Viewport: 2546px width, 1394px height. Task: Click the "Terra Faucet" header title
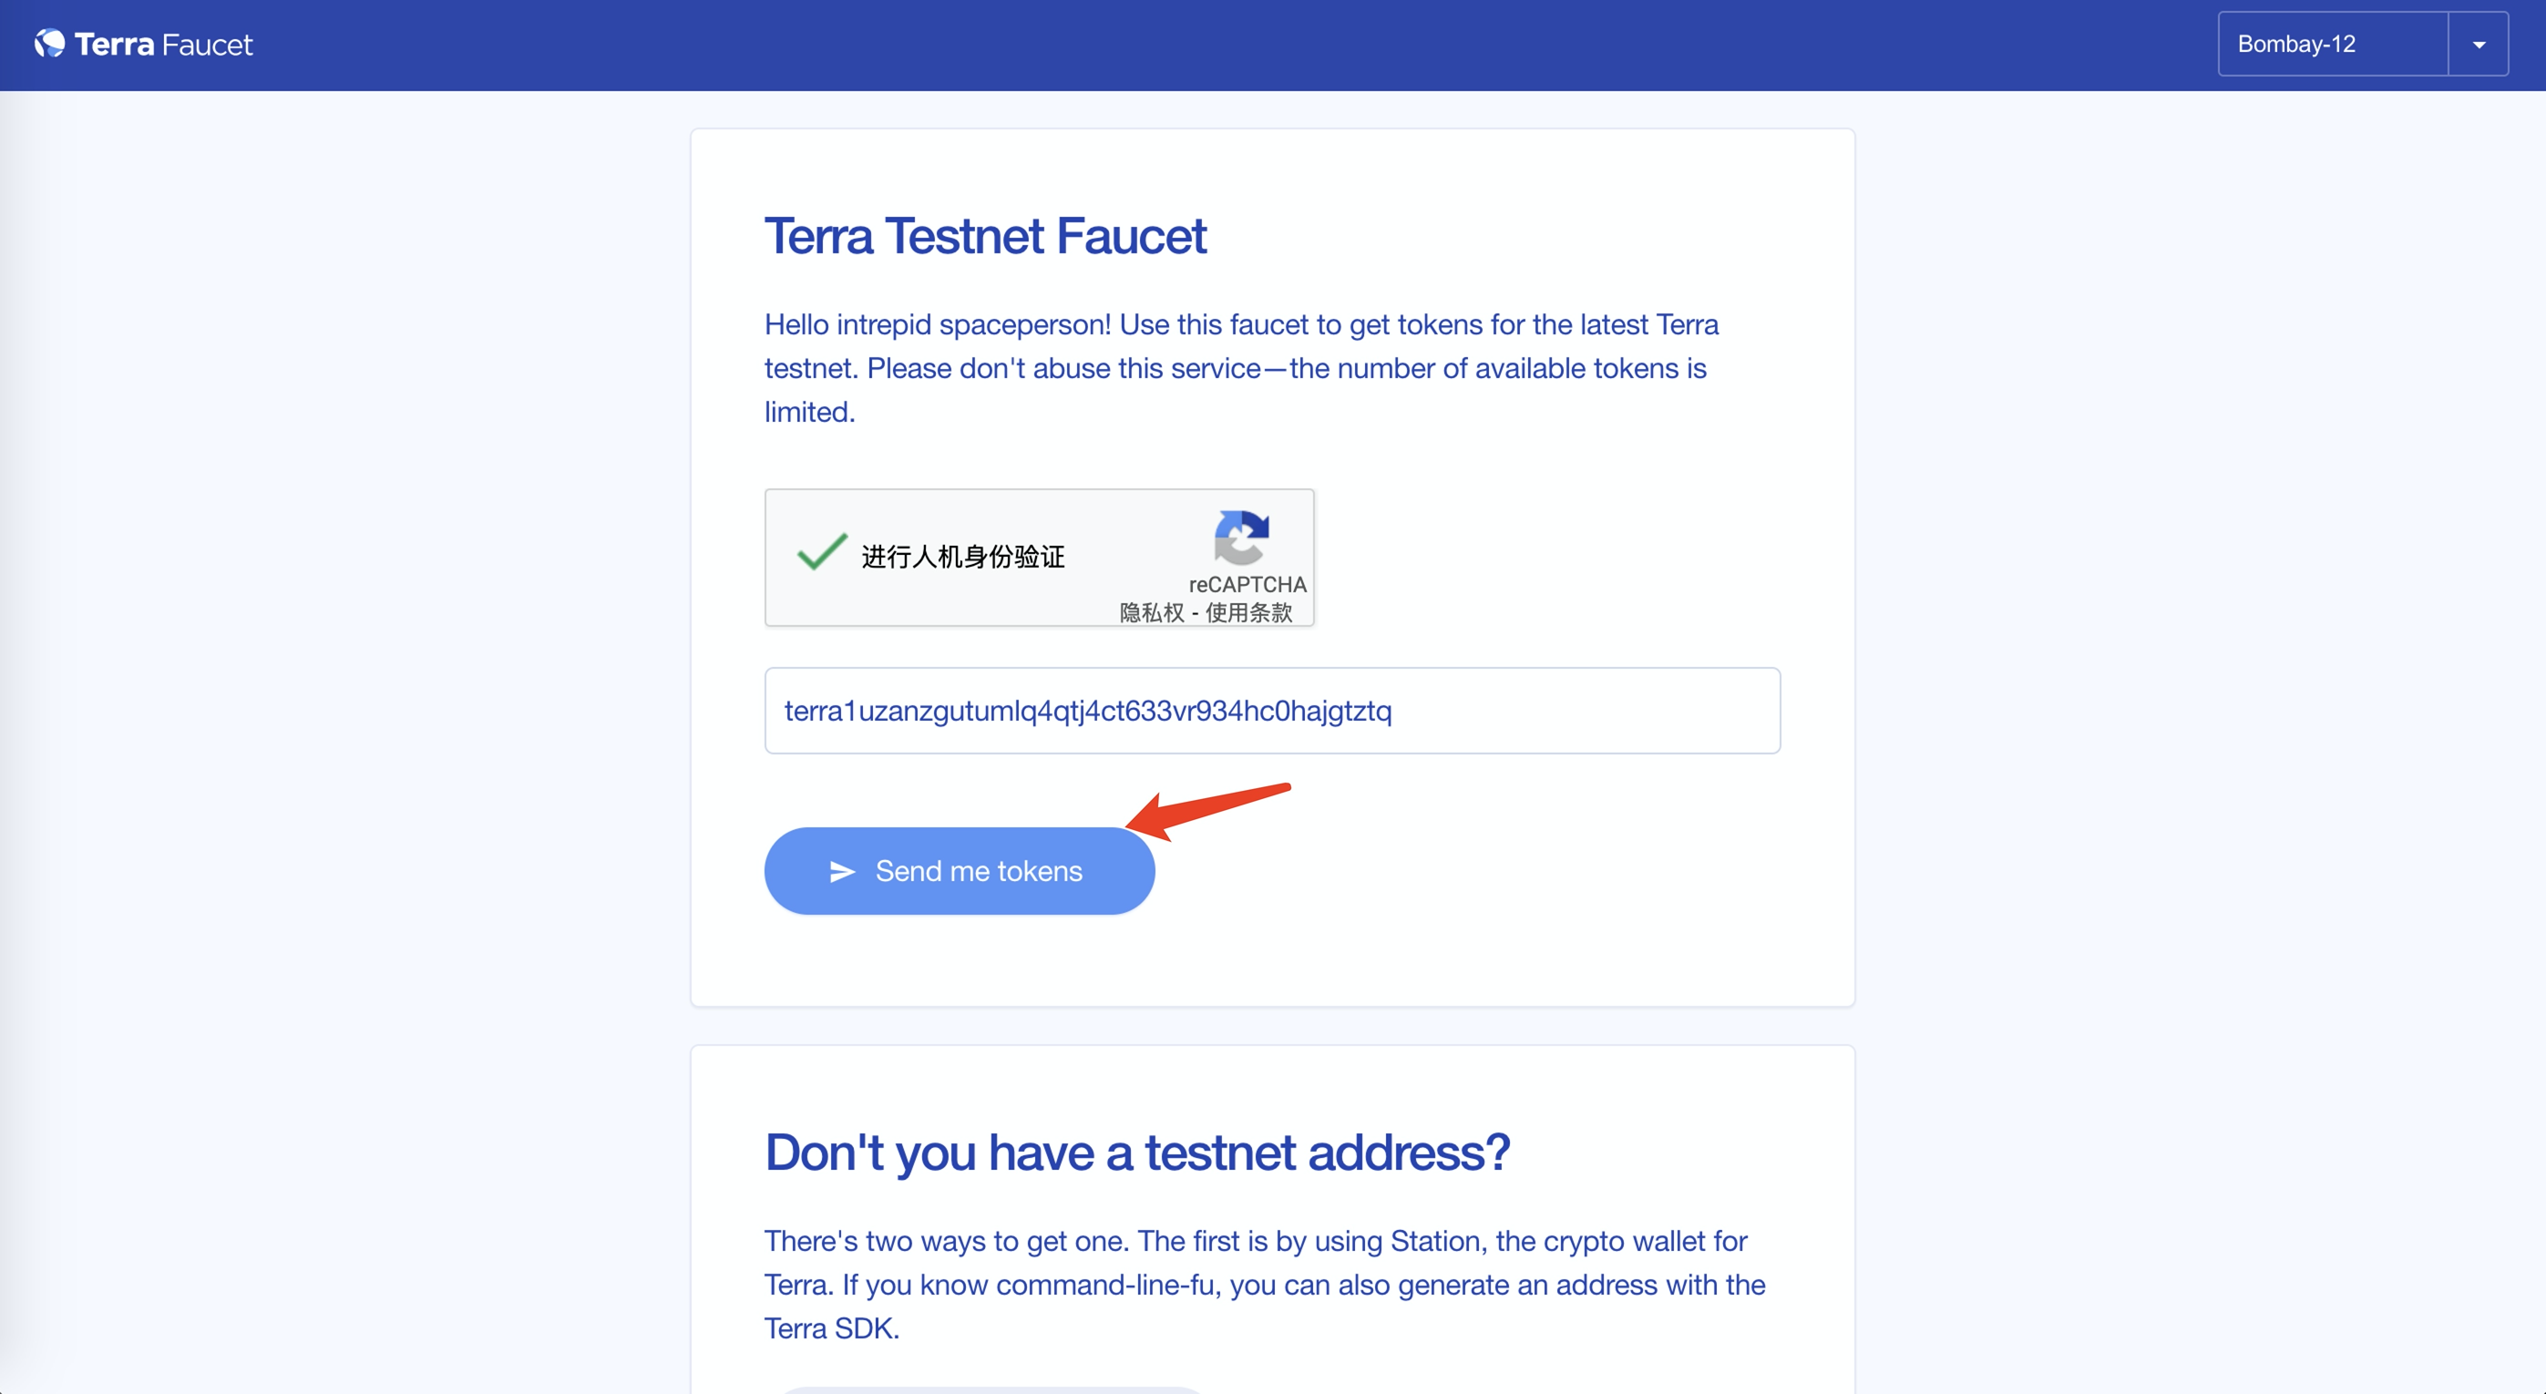click(163, 45)
